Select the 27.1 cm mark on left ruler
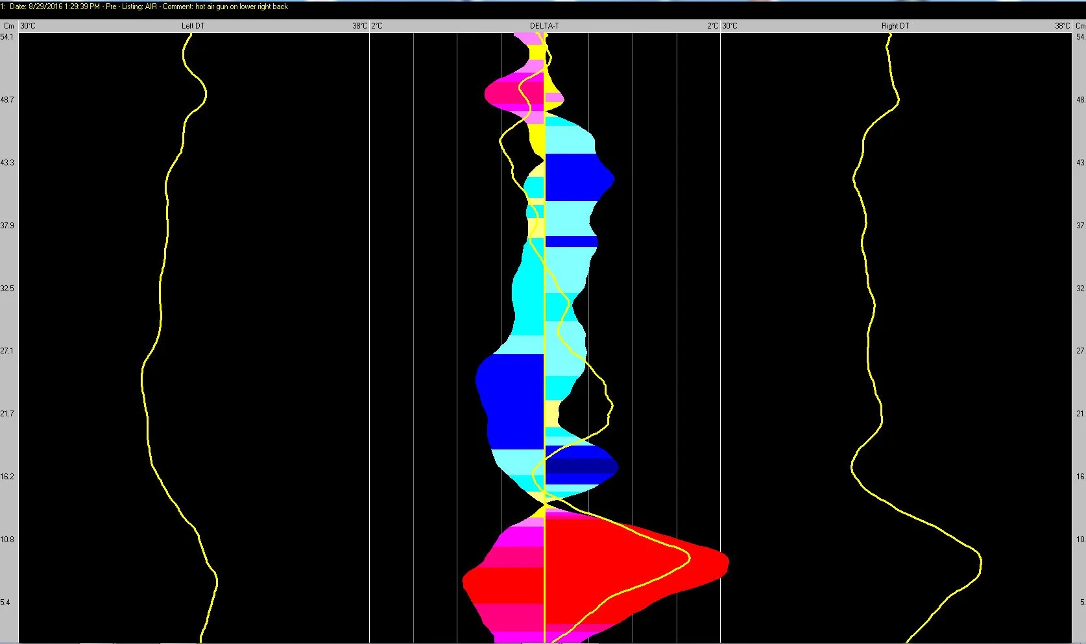 [6, 351]
